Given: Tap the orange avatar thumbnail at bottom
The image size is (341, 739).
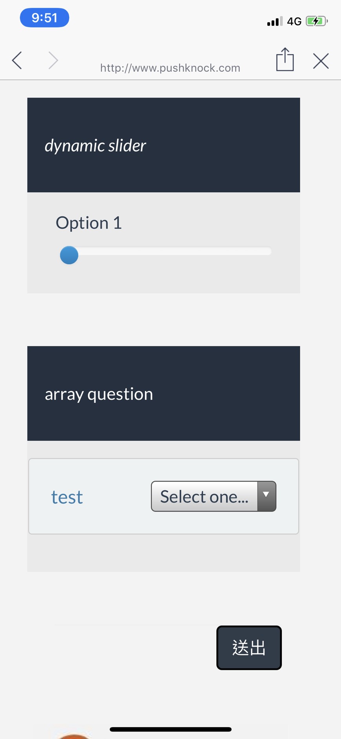Looking at the screenshot, I should 74,735.
